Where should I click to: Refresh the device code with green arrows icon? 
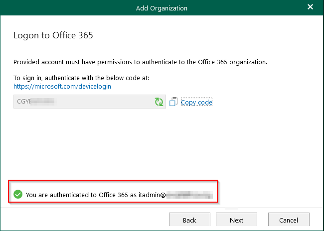tap(159, 102)
